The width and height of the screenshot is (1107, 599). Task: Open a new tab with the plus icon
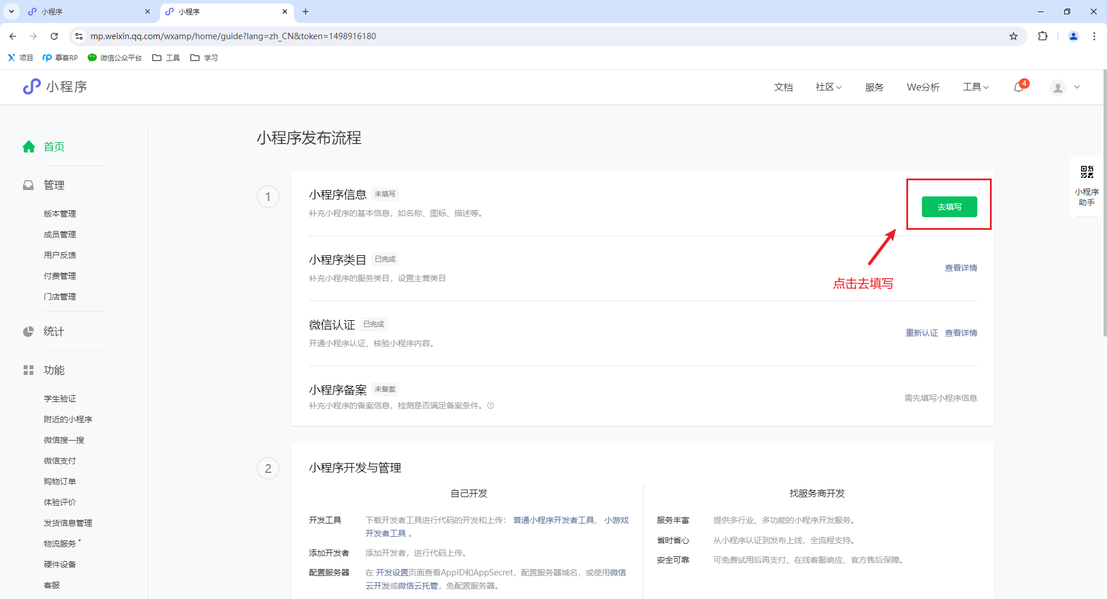(306, 12)
